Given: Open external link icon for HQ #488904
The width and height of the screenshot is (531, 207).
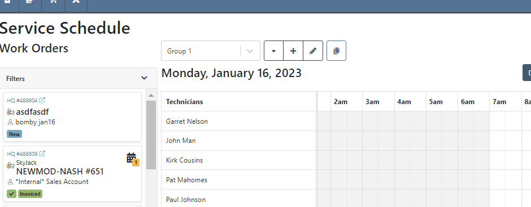Looking at the screenshot, I should [42, 101].
